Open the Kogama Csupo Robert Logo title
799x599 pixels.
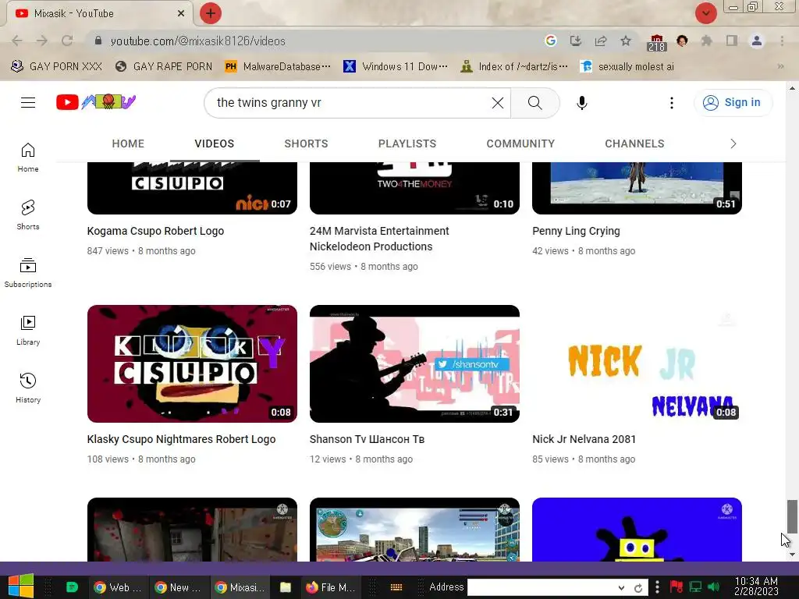point(155,231)
